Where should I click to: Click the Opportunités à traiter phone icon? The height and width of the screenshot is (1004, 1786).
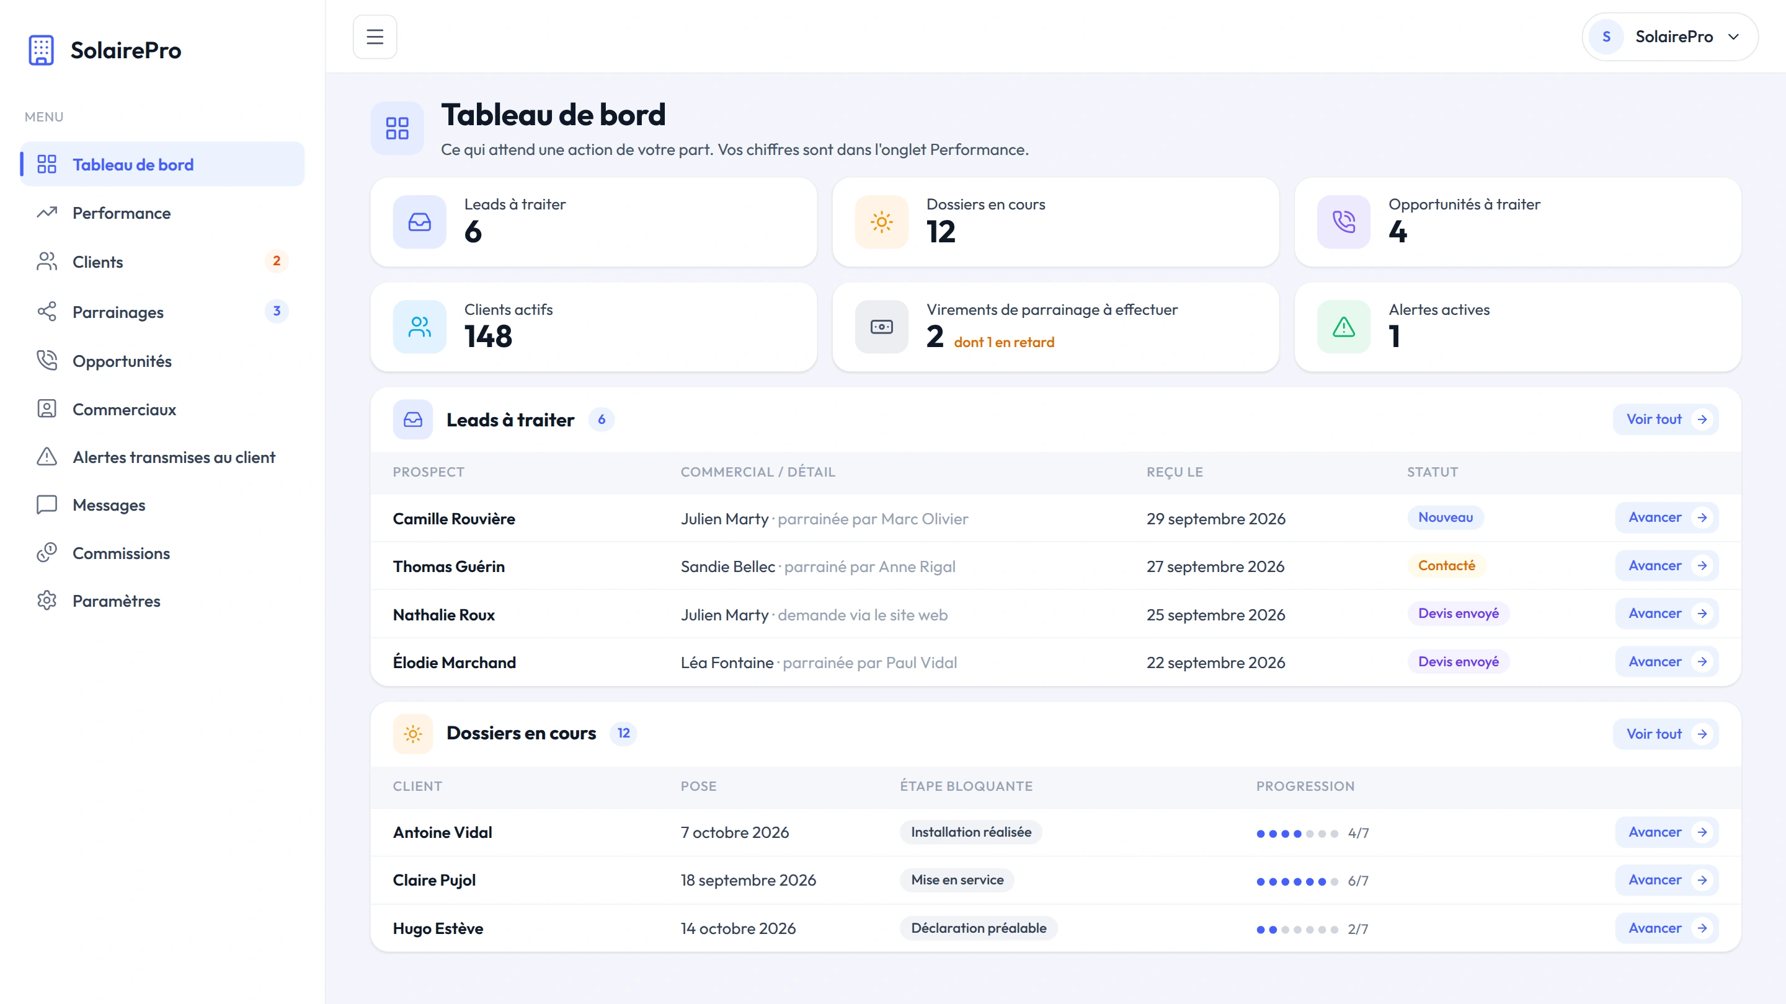tap(1343, 222)
